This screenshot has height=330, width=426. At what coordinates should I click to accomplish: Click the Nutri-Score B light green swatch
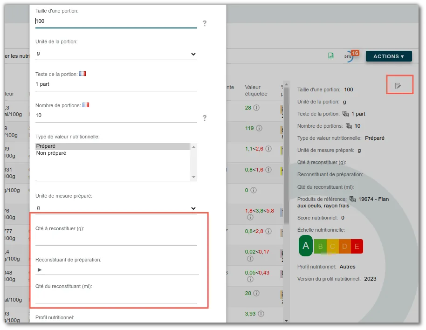320,247
